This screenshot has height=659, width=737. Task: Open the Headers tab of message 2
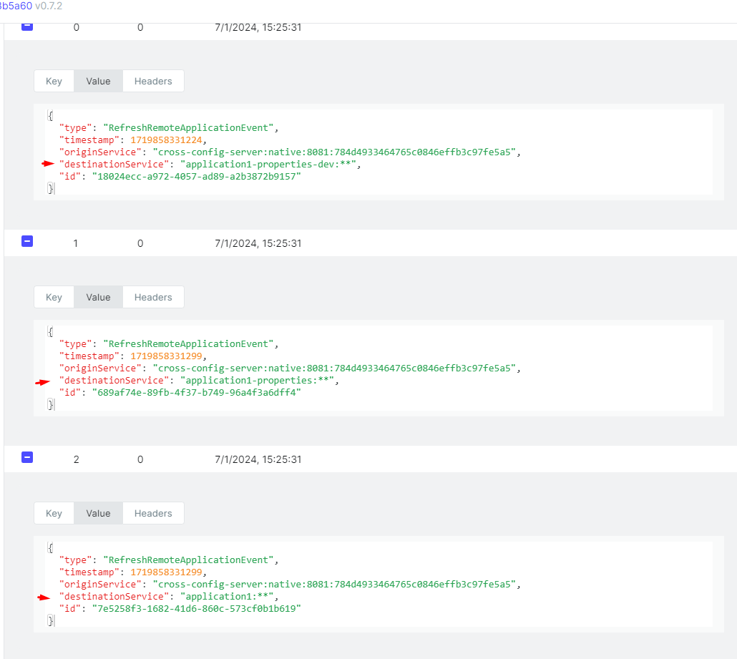click(x=153, y=513)
